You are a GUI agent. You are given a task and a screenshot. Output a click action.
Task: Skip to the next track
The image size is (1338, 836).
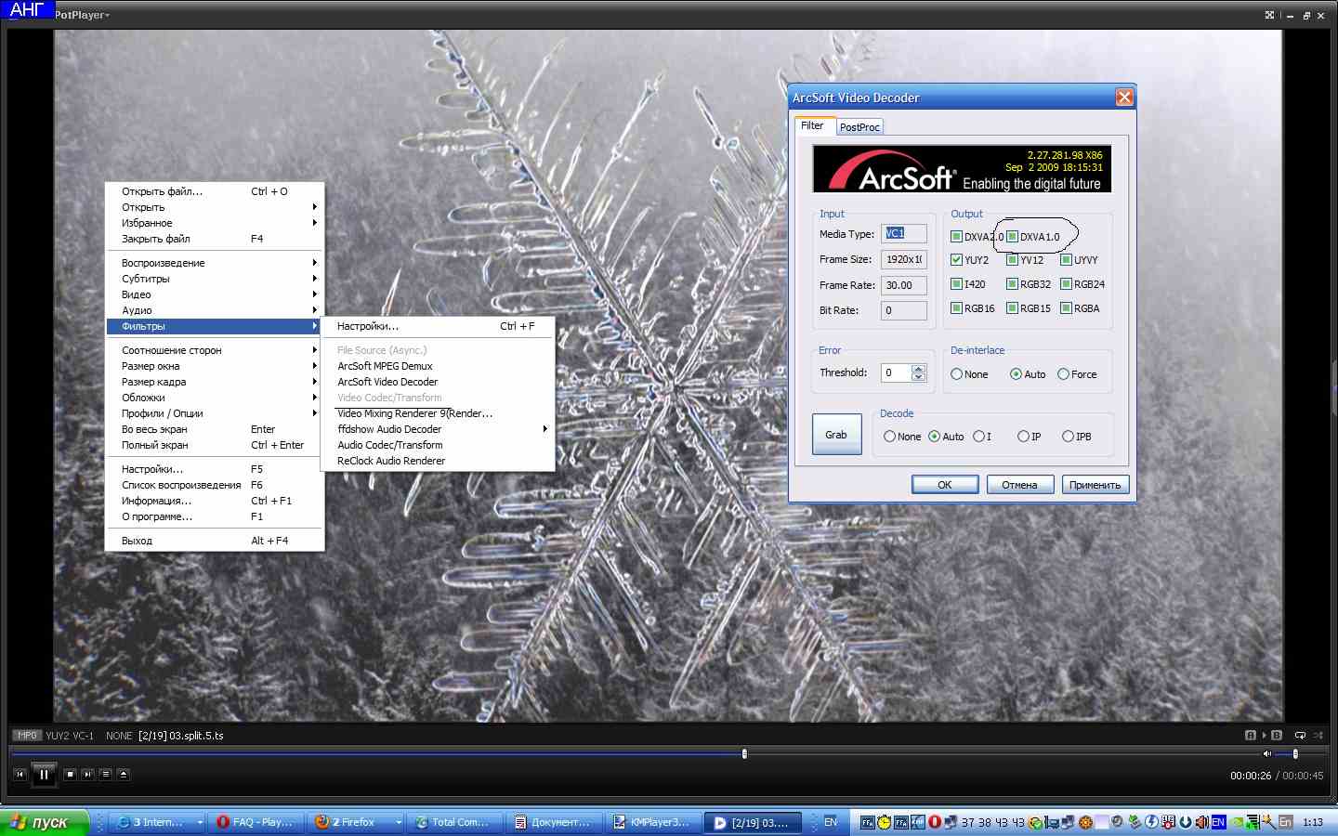point(87,774)
